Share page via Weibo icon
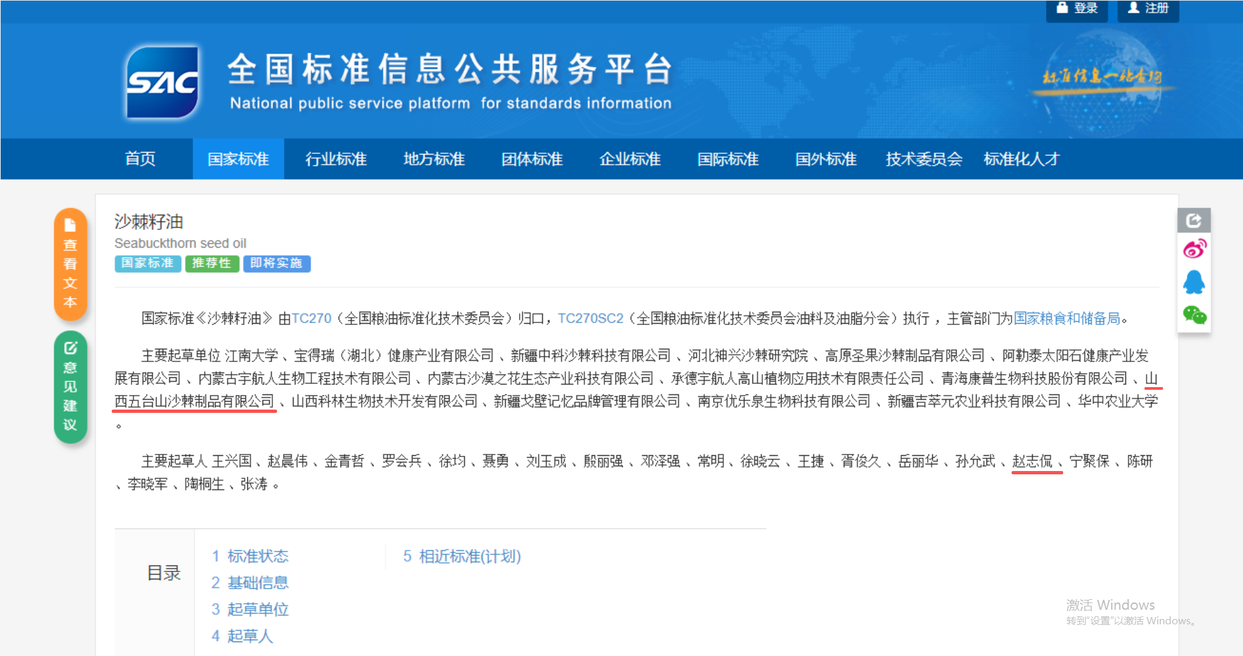The image size is (1243, 656). point(1194,250)
